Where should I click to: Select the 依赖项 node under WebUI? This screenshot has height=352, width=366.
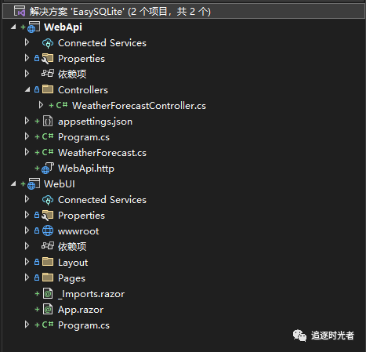[x=72, y=247]
